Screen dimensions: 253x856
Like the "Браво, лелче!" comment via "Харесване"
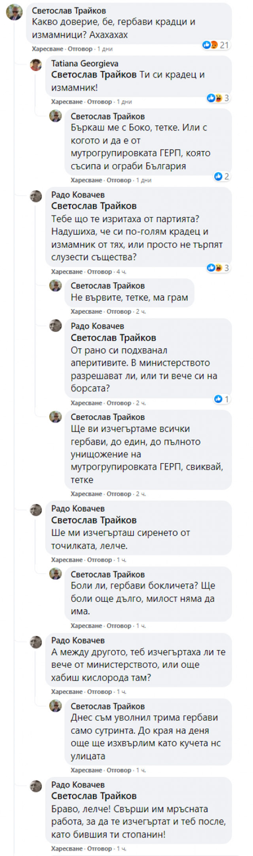[x=67, y=848]
